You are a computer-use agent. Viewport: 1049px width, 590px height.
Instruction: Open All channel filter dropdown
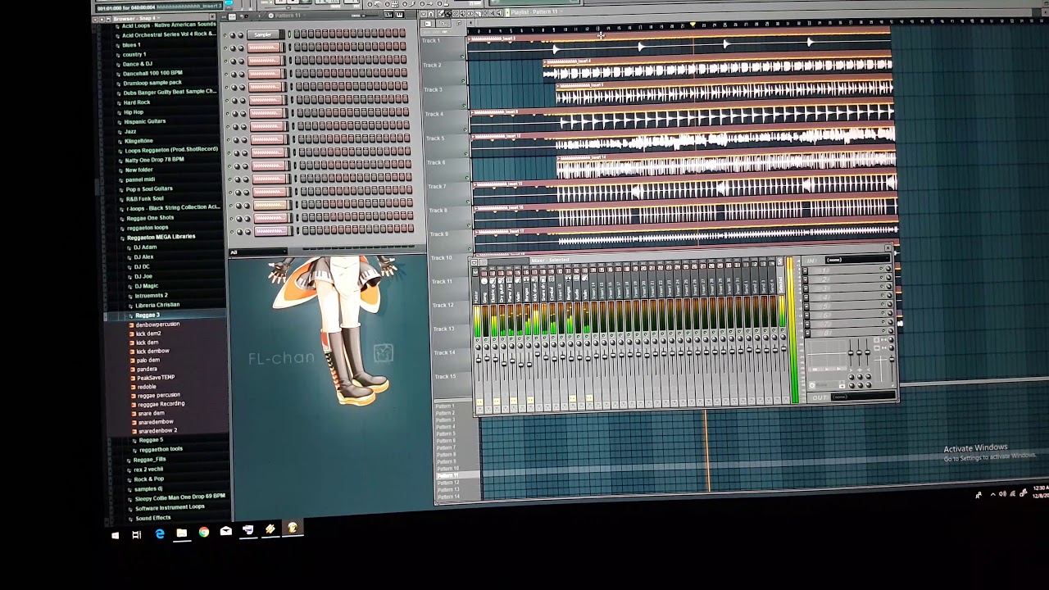coord(258,252)
